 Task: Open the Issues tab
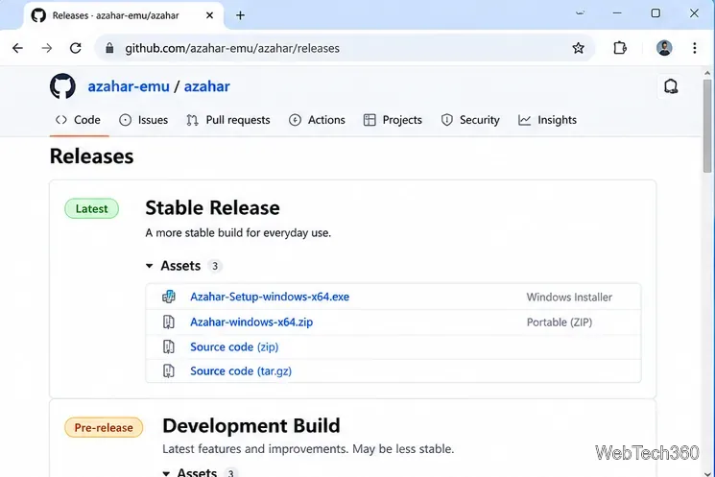(144, 120)
